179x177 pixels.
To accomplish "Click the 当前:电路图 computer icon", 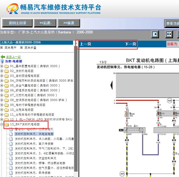I will click(x=2, y=61).
